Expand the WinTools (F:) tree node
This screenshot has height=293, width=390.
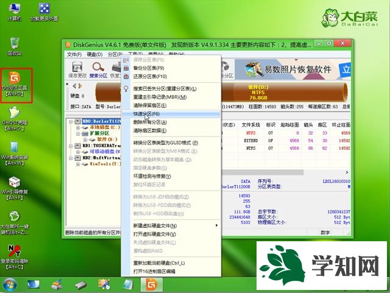point(78,164)
